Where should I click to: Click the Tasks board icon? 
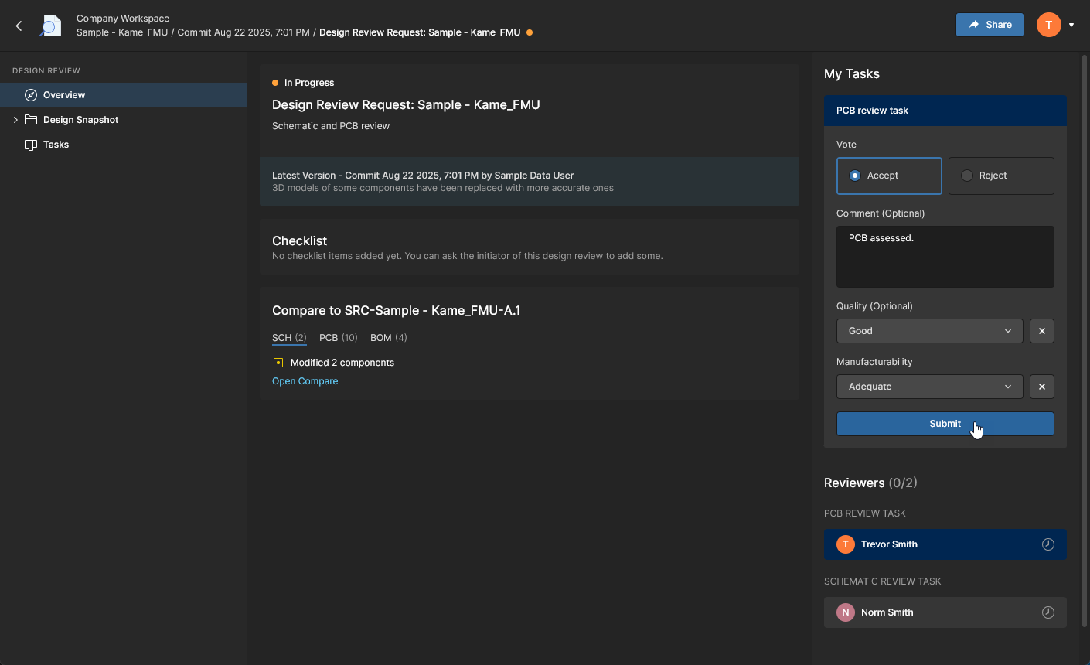click(x=31, y=145)
